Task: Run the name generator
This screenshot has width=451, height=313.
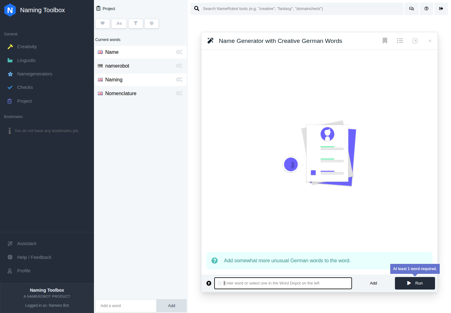Action: click(415, 283)
